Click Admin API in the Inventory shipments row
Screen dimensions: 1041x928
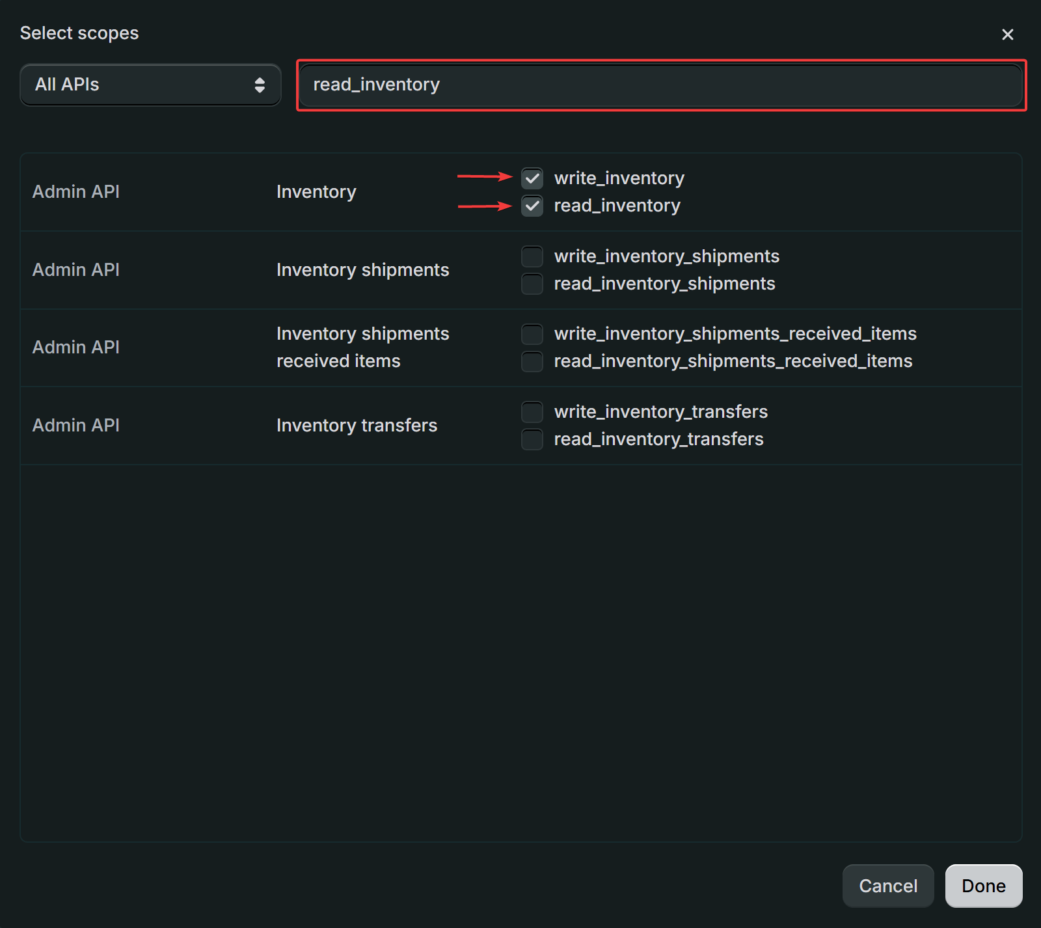coord(76,270)
